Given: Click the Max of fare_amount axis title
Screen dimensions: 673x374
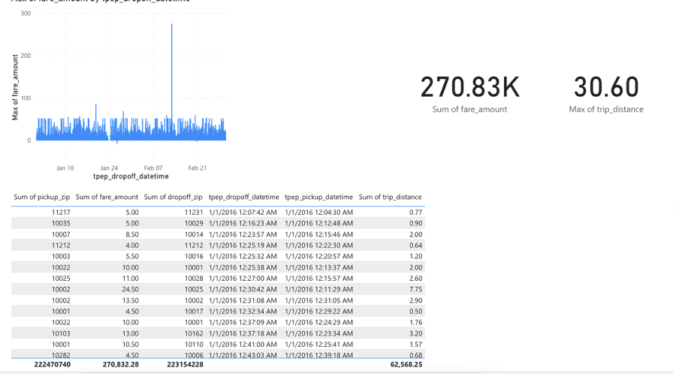Looking at the screenshot, I should click(x=15, y=88).
